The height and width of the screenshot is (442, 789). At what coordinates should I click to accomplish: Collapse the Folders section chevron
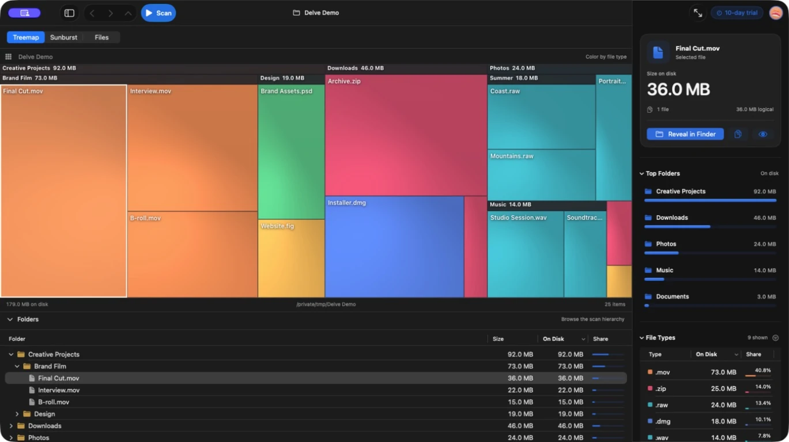pyautogui.click(x=10, y=319)
